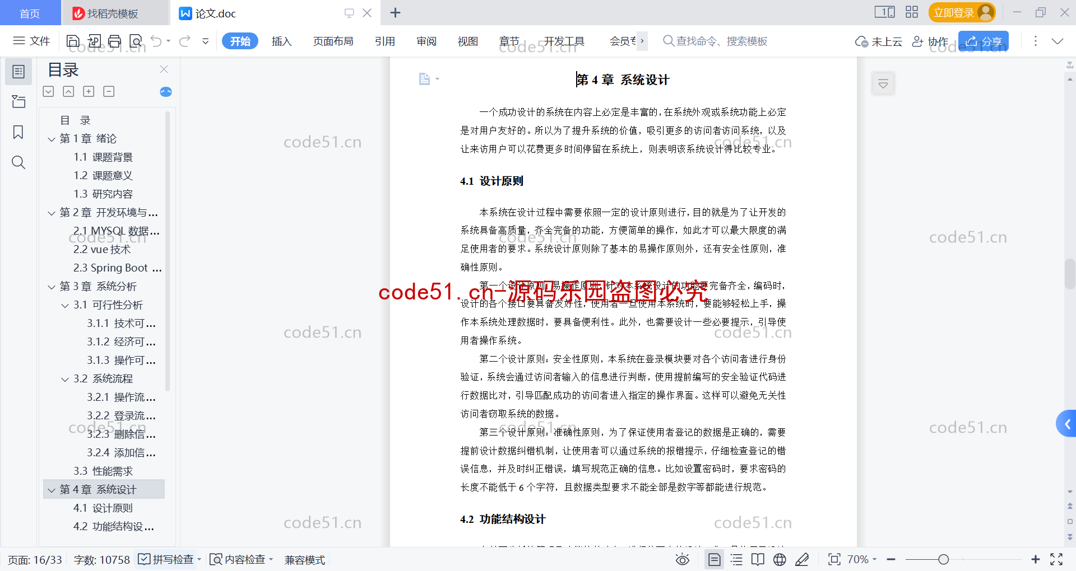
Task: Open the zoom percentage 70% dropdown
Action: [x=861, y=559]
